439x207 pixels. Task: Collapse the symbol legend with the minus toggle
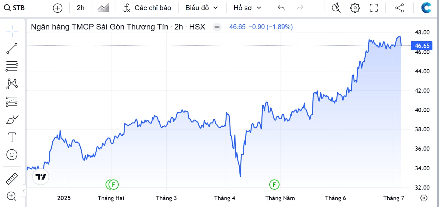(x=217, y=27)
